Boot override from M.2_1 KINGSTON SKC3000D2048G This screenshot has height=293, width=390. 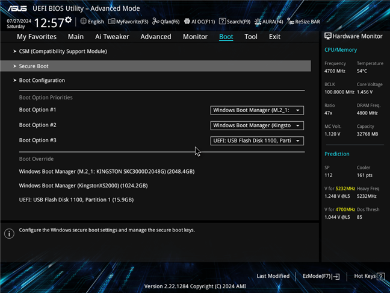tap(107, 171)
